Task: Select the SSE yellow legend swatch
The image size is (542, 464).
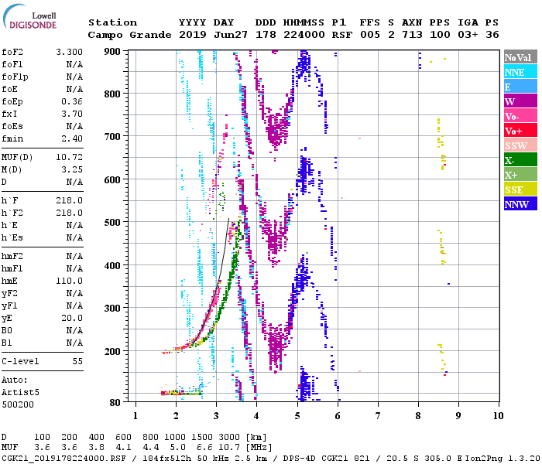Action: point(520,189)
